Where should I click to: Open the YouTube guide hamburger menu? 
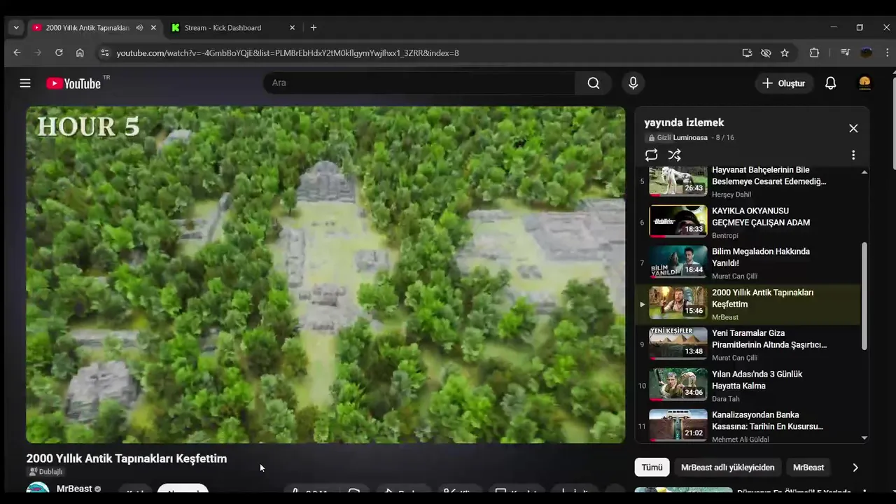tap(25, 83)
